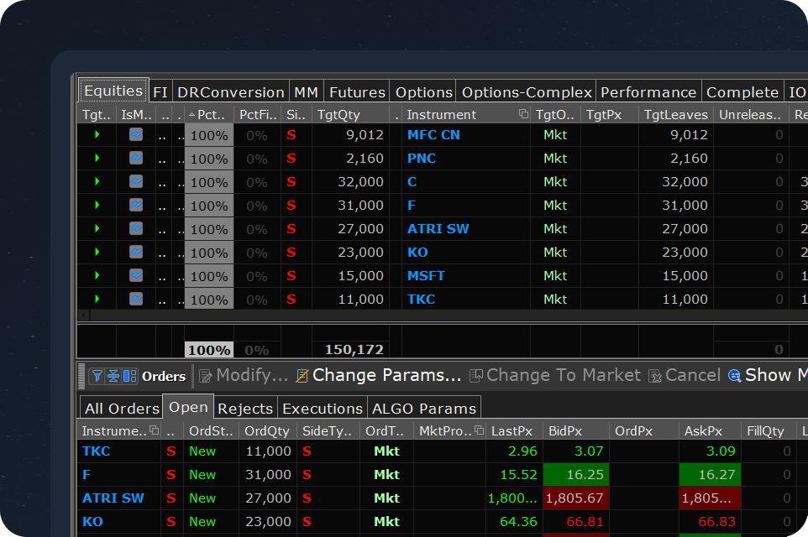The height and width of the screenshot is (537, 808).
Task: Click the copy icon in MktPro column header
Action: (479, 430)
